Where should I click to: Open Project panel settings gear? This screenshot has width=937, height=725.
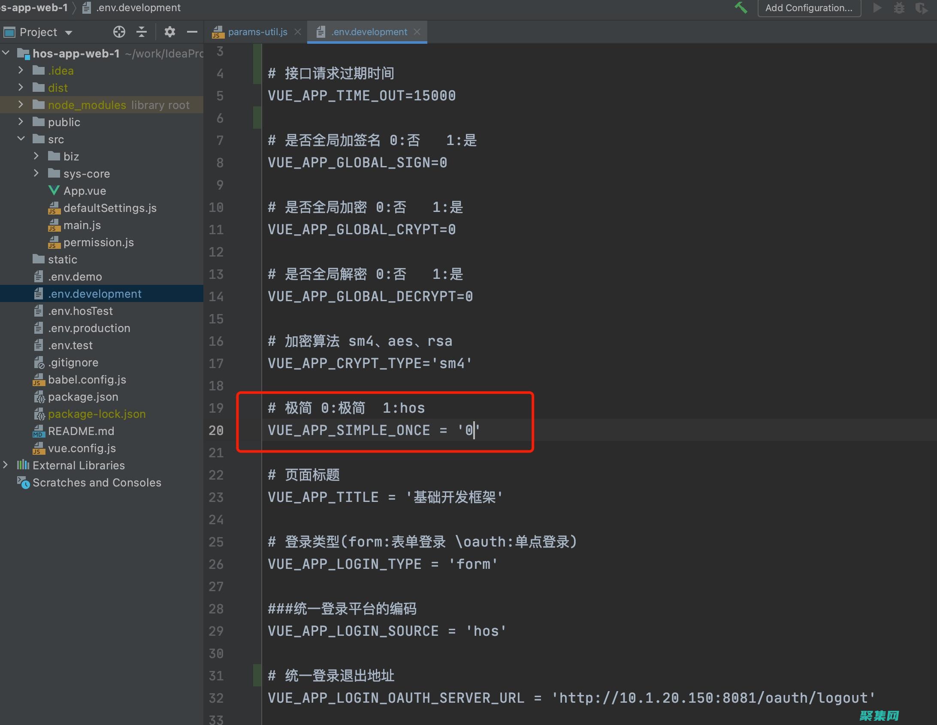pyautogui.click(x=170, y=32)
